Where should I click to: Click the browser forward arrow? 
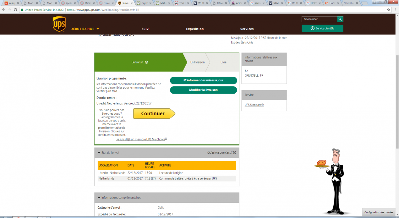pyautogui.click(x=9, y=10)
